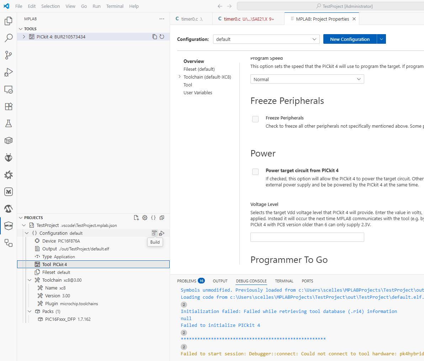The width and height of the screenshot is (424, 361).
Task: Open the Configuration default dropdown
Action: (x=266, y=39)
